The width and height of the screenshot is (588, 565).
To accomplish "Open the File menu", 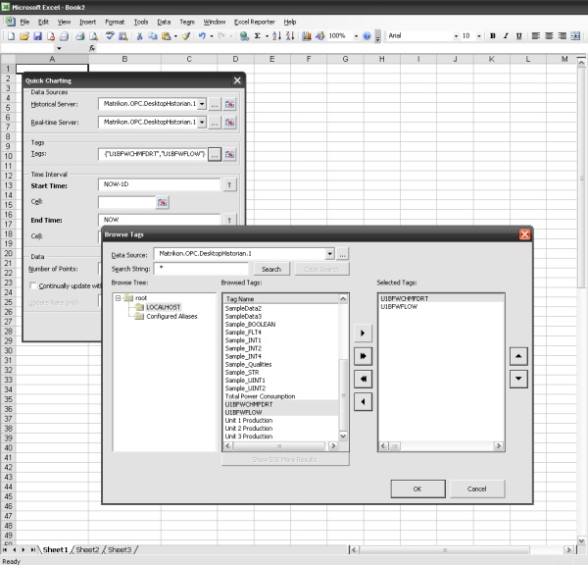I will [24, 23].
